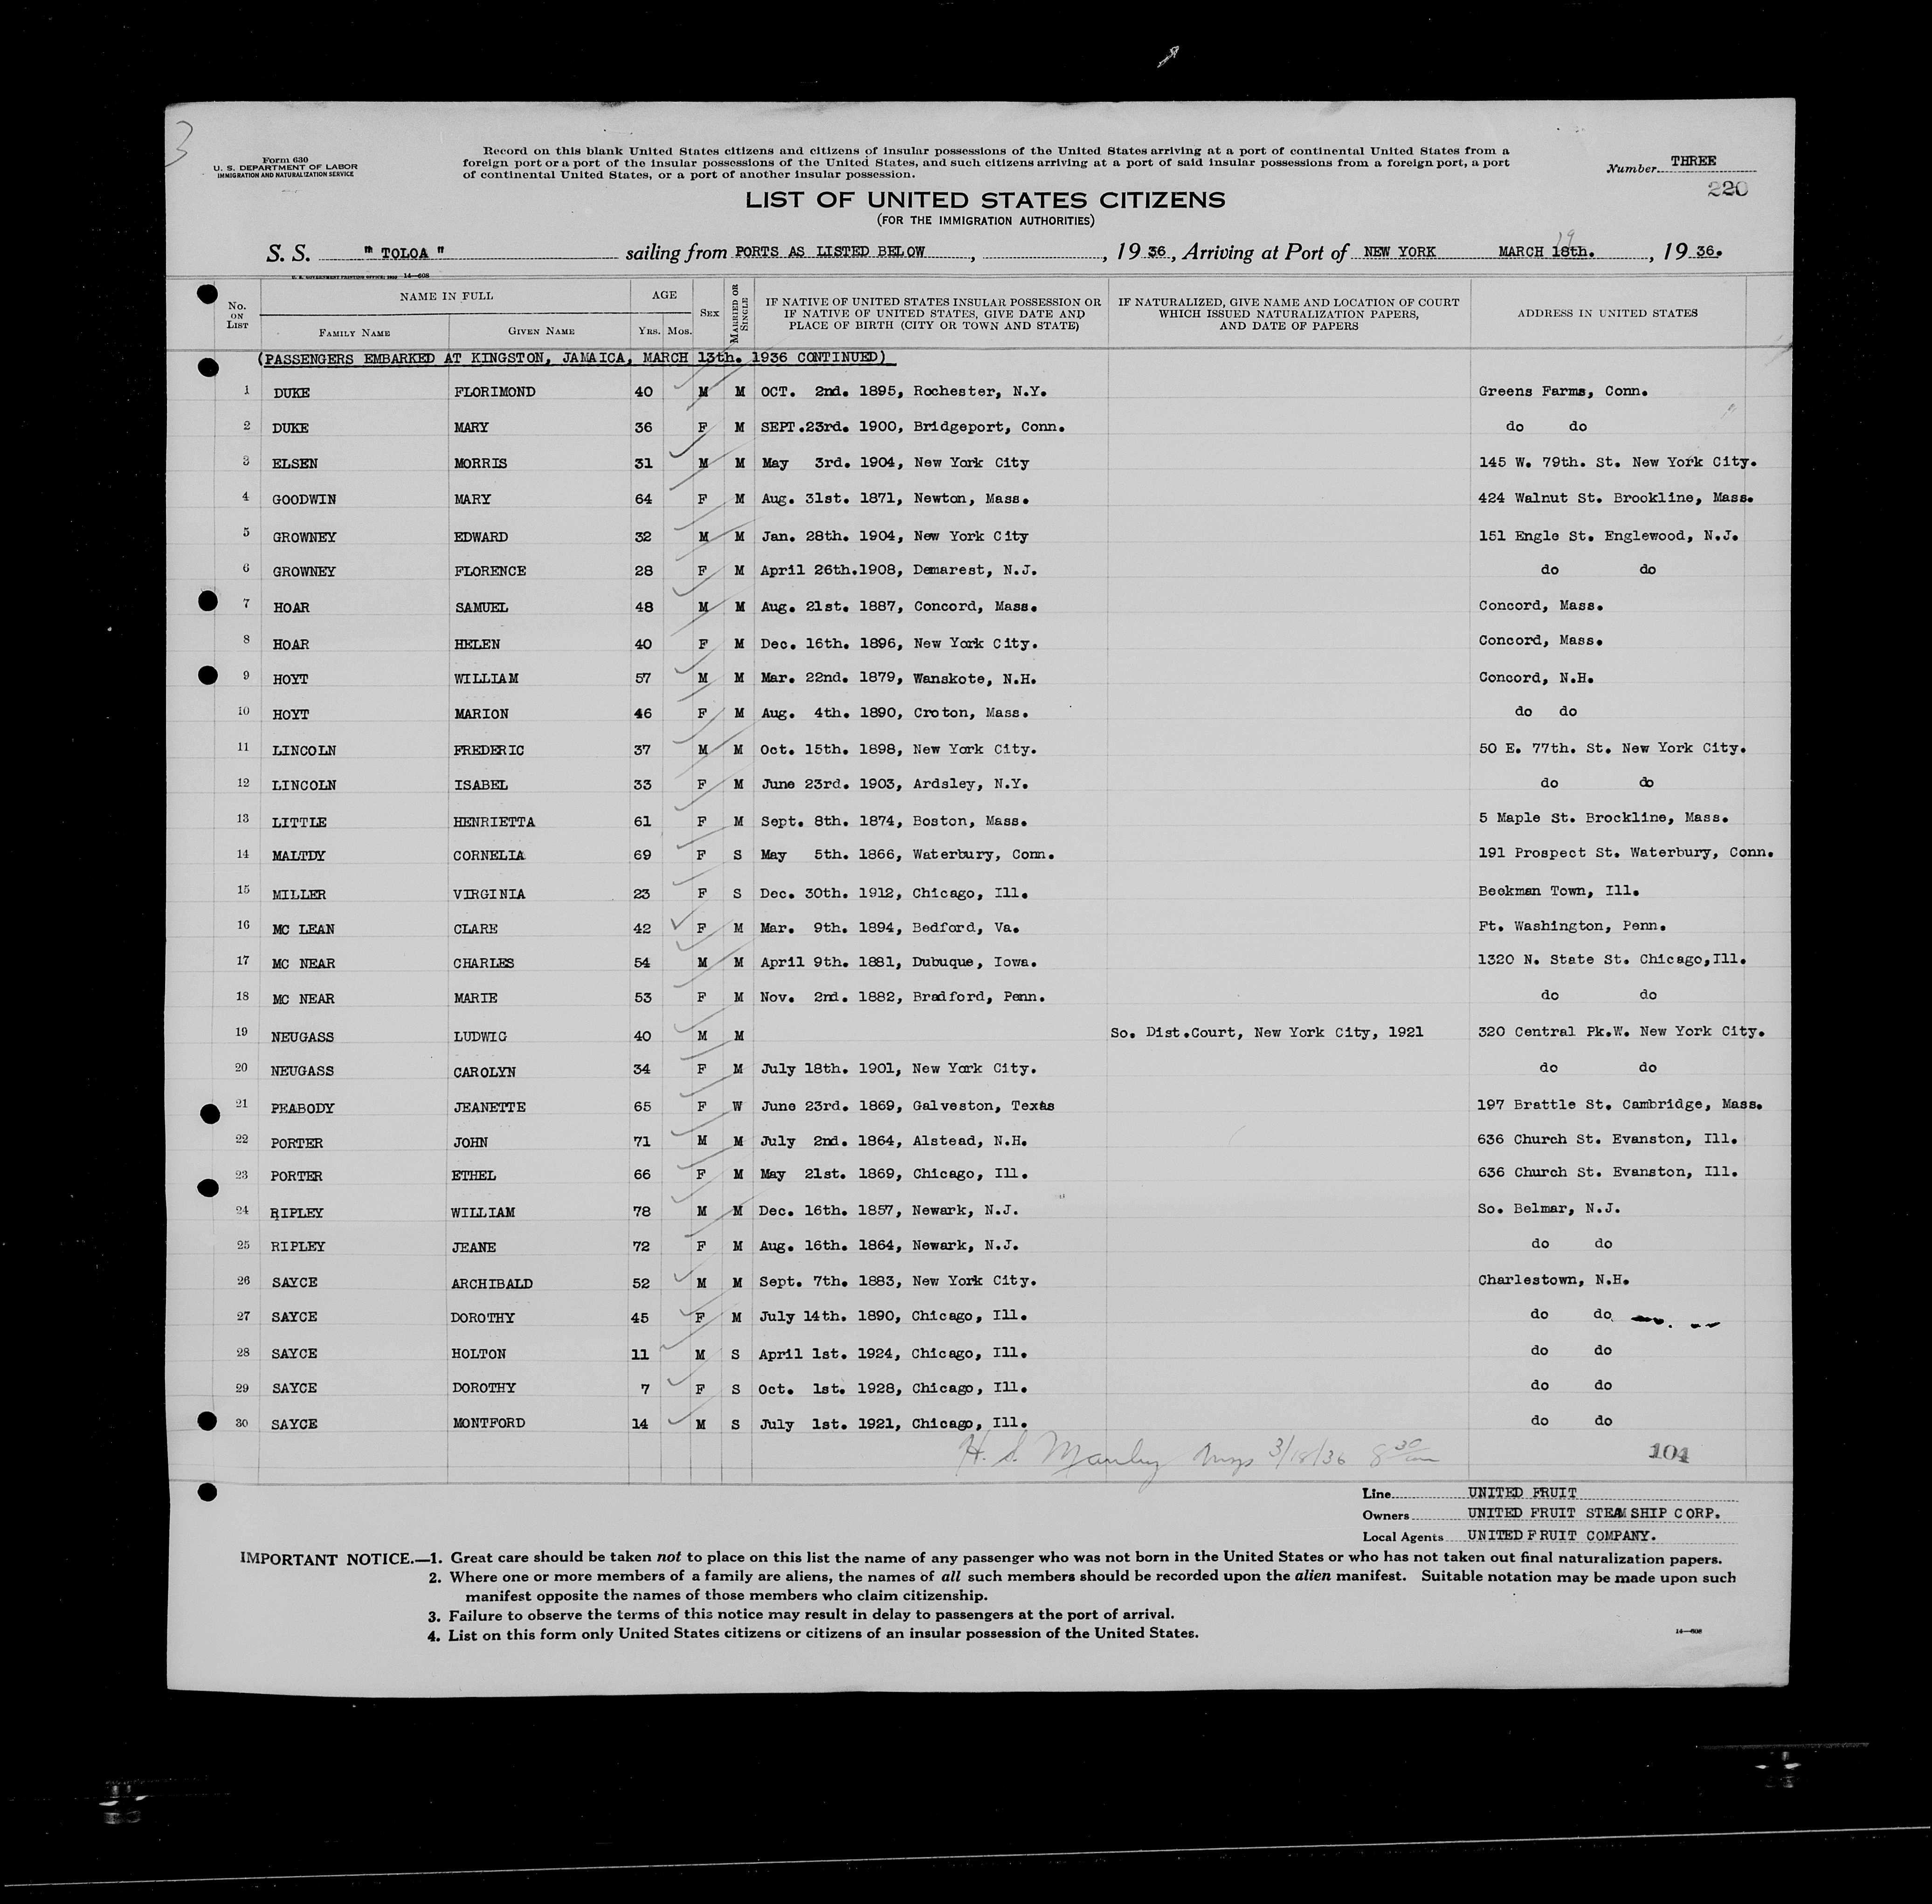Select given name 'FLORIMOND'
Screen dimensions: 1932x1904
tap(494, 392)
